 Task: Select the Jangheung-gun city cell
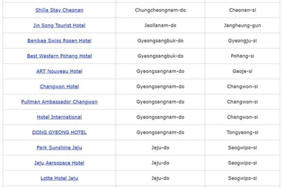(x=242, y=26)
